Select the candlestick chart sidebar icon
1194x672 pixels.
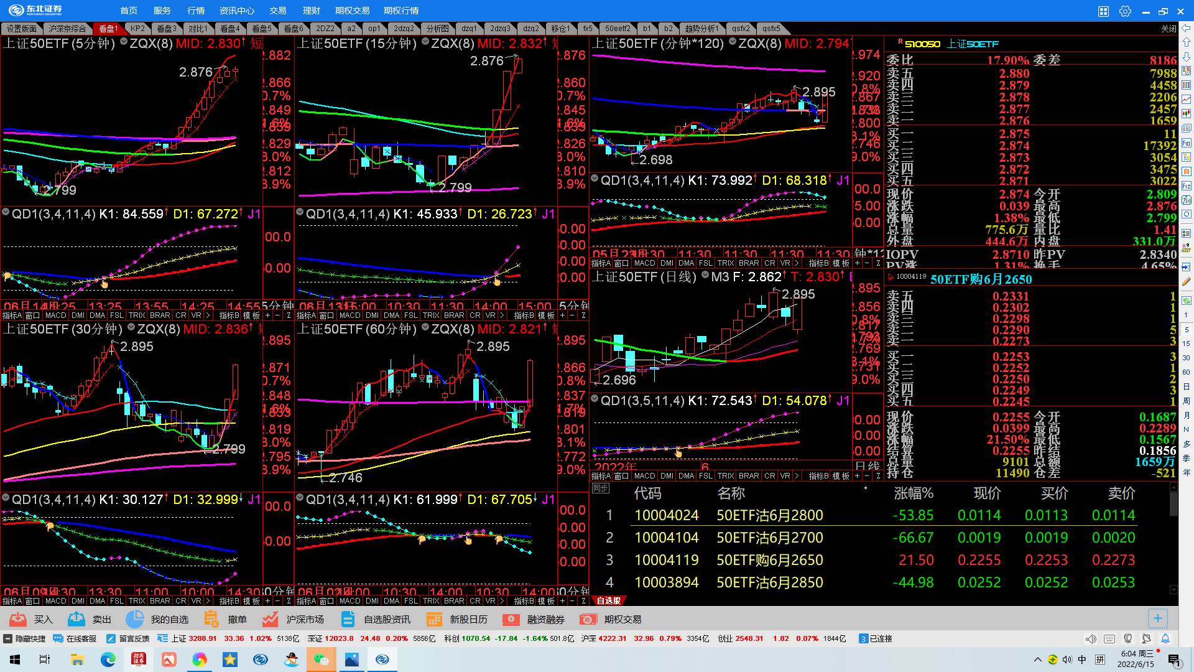coord(1187,114)
